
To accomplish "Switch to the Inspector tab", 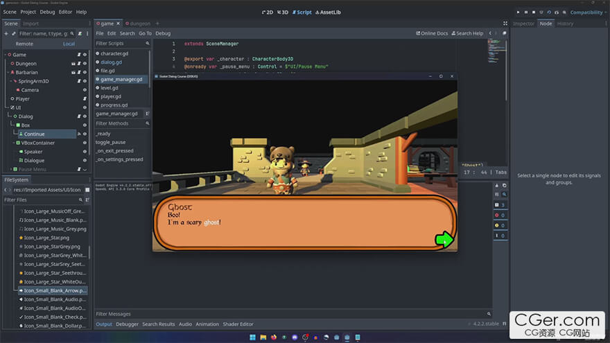I will (x=523, y=24).
